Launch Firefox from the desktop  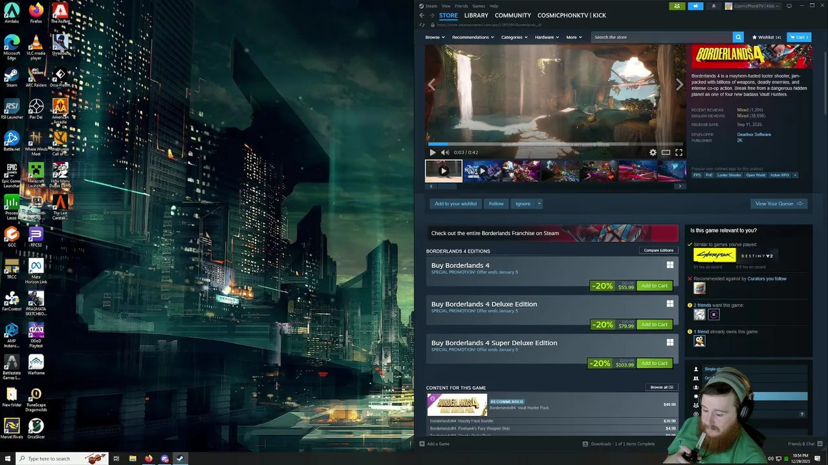(36, 14)
